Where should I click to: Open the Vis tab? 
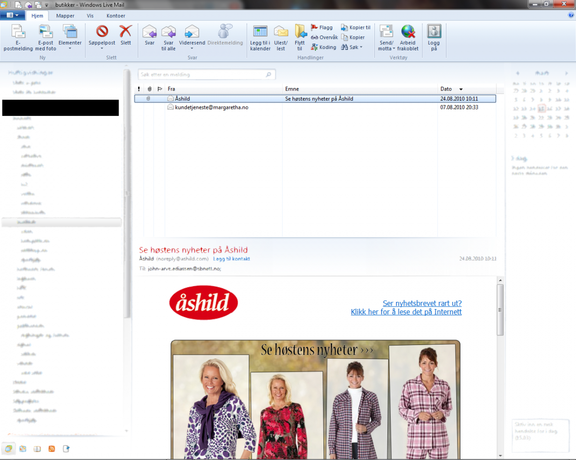pyautogui.click(x=90, y=16)
